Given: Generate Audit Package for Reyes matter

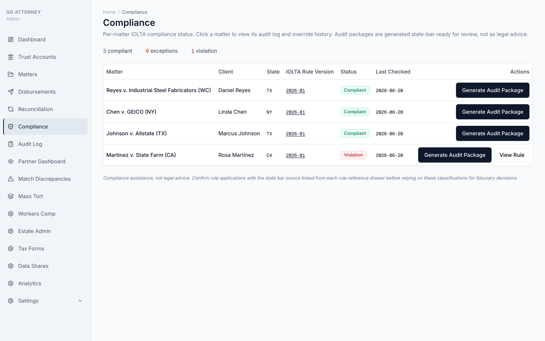Looking at the screenshot, I should [x=493, y=90].
